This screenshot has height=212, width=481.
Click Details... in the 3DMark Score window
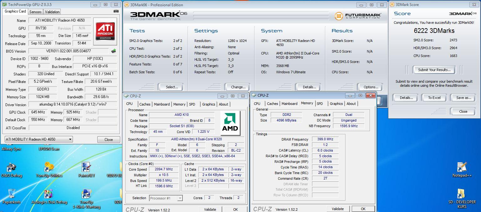(x=406, y=98)
